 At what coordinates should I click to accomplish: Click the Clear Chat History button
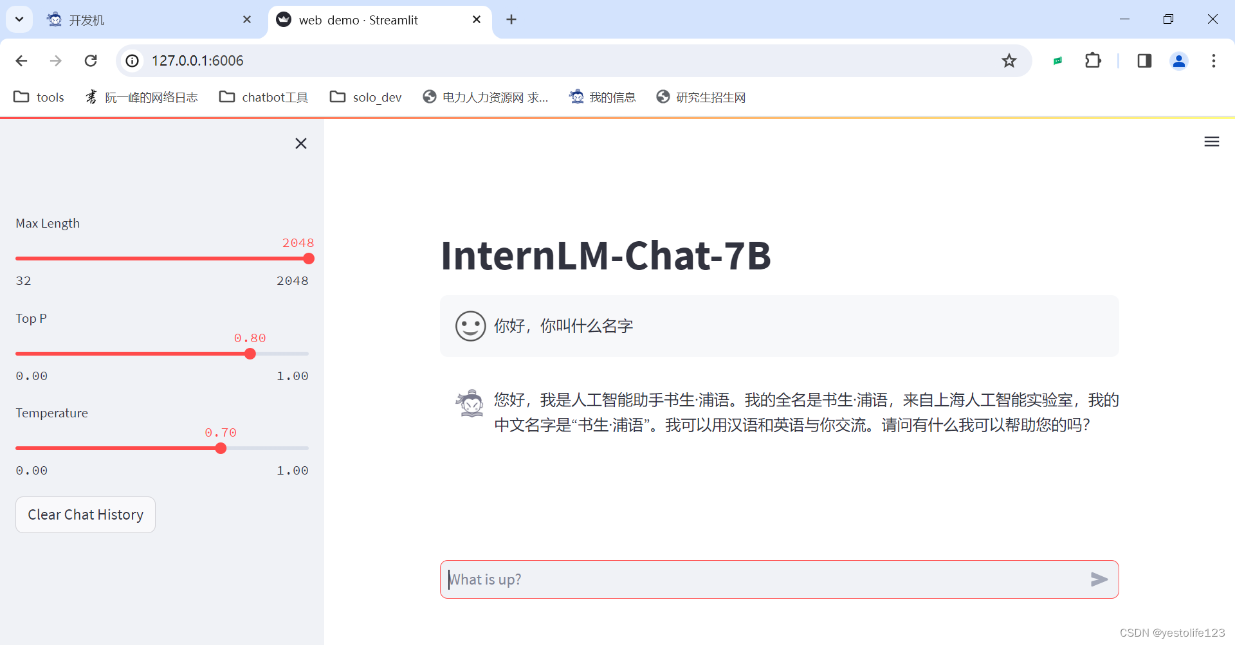[86, 514]
